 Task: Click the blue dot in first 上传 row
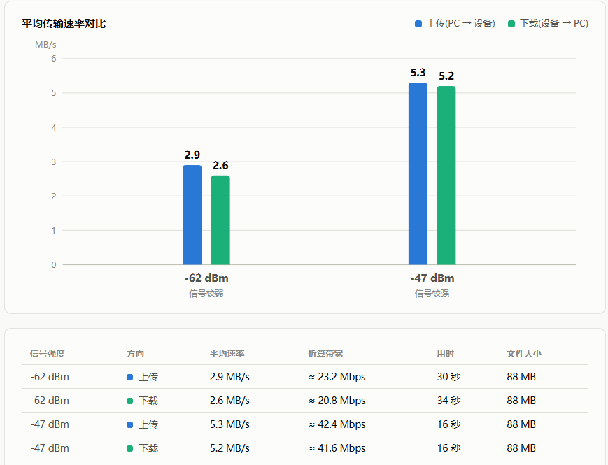click(x=130, y=377)
